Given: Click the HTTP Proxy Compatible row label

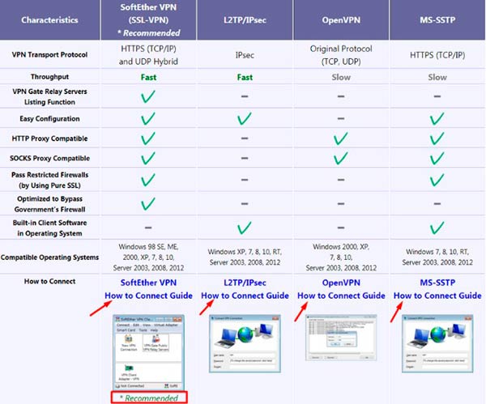Looking at the screenshot, I should coord(49,138).
